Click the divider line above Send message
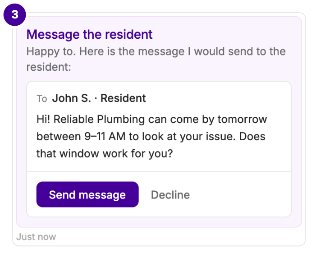The height and width of the screenshot is (253, 316). [x=159, y=172]
